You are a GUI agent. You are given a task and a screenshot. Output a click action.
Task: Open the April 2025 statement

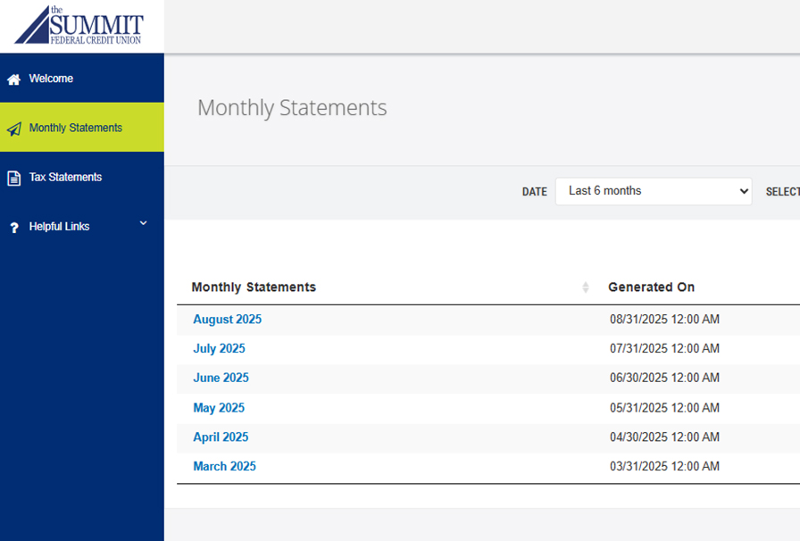point(221,437)
